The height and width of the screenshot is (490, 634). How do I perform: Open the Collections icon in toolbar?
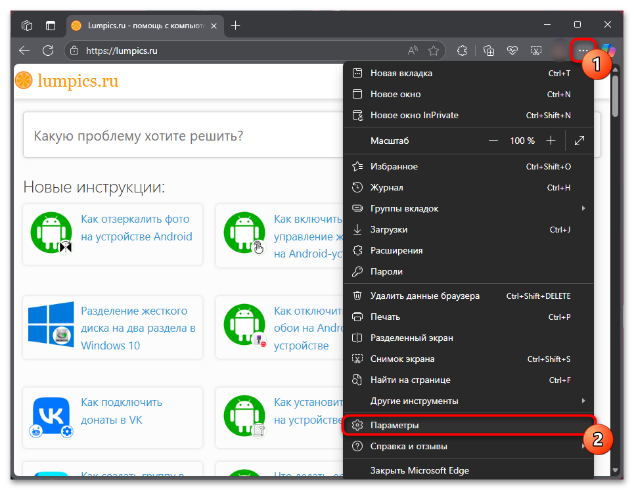click(489, 51)
